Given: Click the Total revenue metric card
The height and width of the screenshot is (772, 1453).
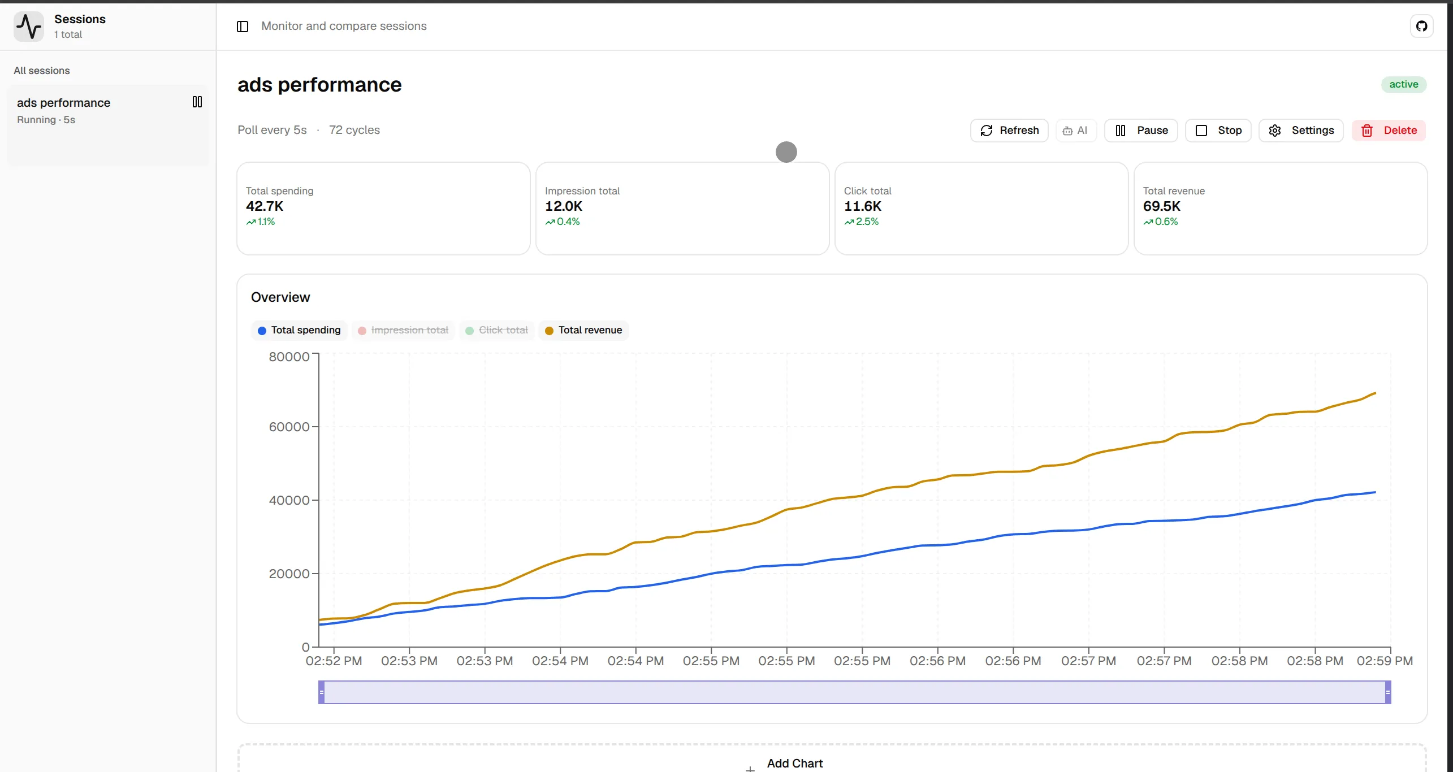Looking at the screenshot, I should [x=1281, y=209].
